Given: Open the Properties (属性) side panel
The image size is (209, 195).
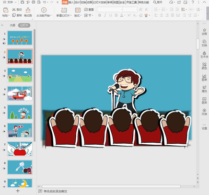Looking at the screenshot, I should point(204,89).
